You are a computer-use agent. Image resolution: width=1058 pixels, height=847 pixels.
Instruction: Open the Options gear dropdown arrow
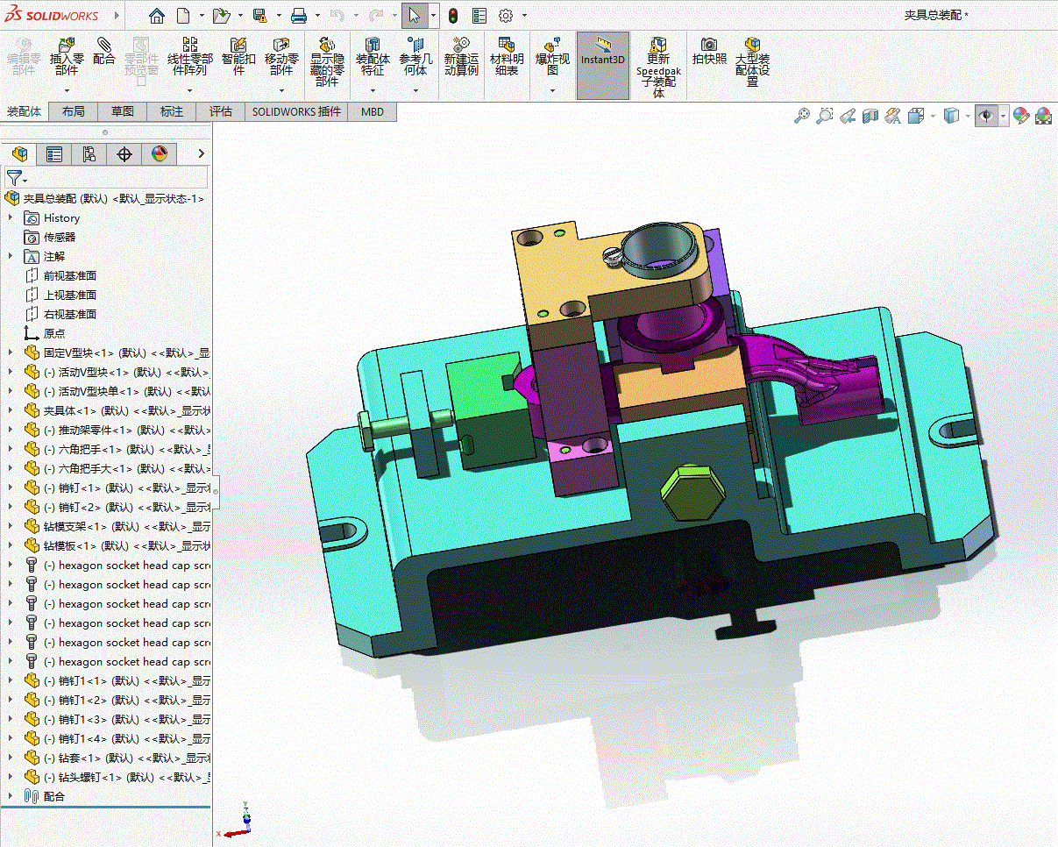pos(524,16)
